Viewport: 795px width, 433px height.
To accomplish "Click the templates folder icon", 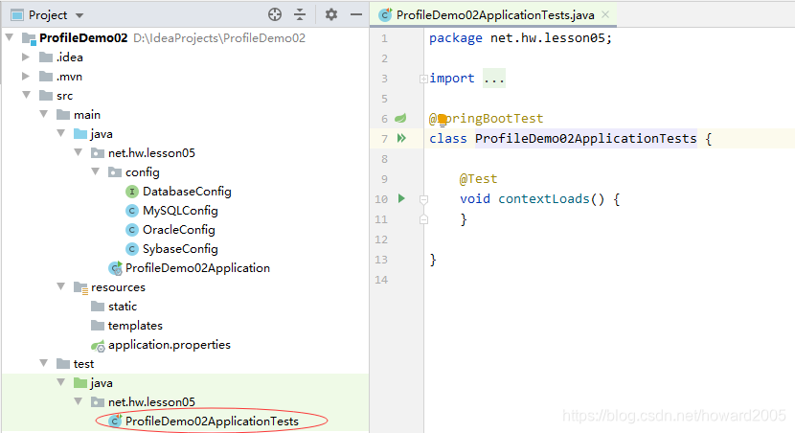I will pyautogui.click(x=98, y=325).
